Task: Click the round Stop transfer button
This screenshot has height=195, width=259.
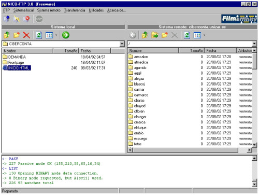Action: click(39, 19)
